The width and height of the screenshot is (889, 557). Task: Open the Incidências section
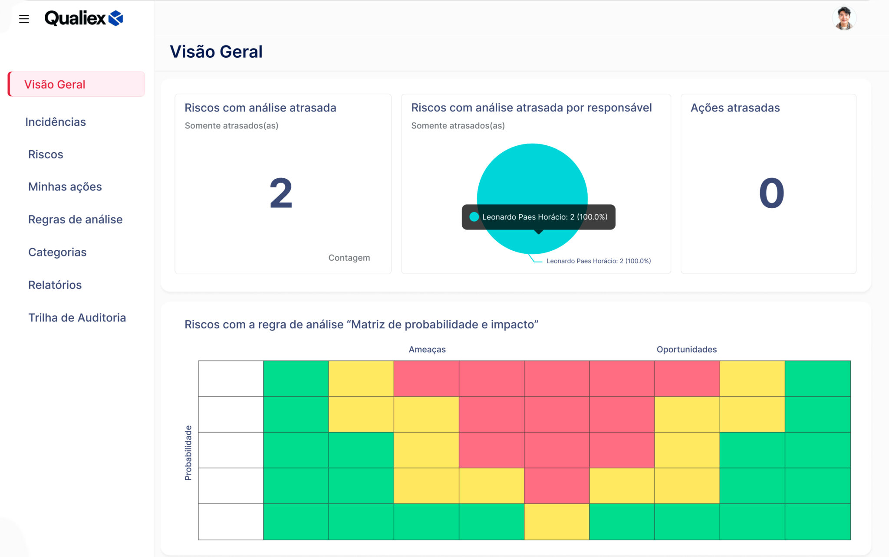[56, 122]
